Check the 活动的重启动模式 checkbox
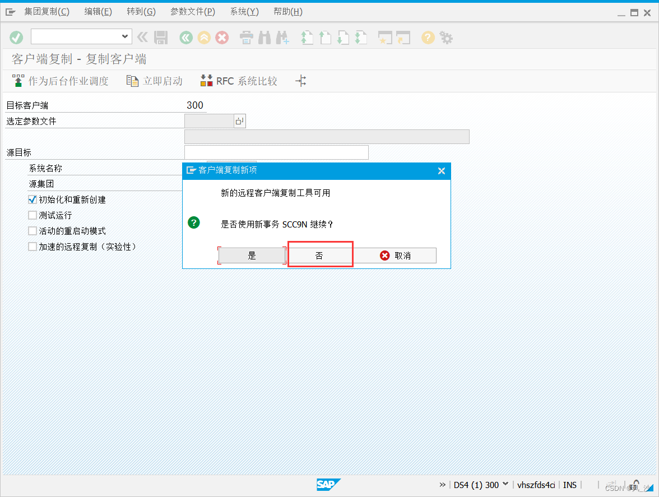 tap(33, 231)
